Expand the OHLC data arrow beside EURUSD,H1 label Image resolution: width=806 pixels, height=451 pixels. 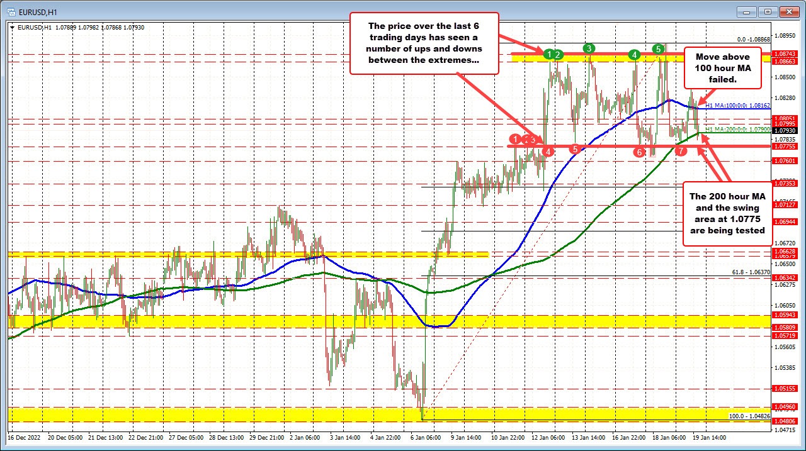pos(11,28)
